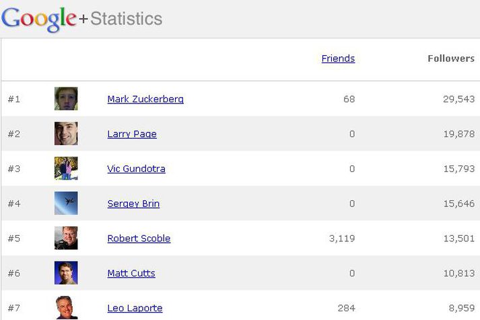Visit the Vic Gundotra profile link

click(136, 169)
